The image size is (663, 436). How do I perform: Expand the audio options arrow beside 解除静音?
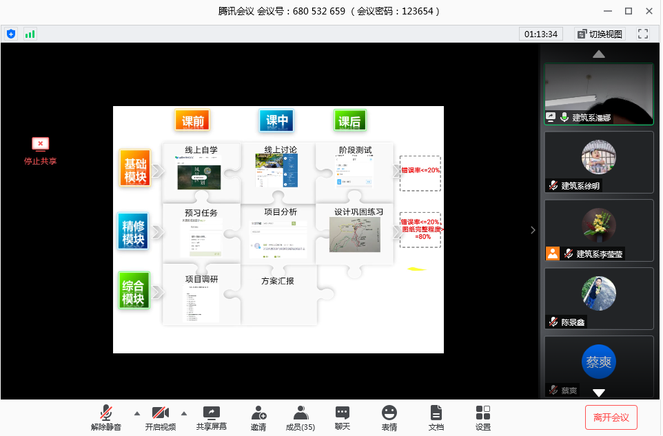pos(136,413)
